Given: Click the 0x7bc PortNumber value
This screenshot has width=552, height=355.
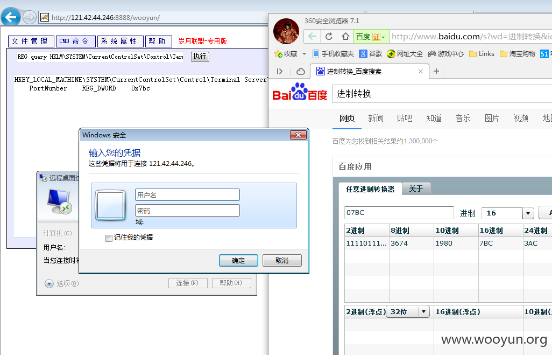Looking at the screenshot, I should pos(140,88).
